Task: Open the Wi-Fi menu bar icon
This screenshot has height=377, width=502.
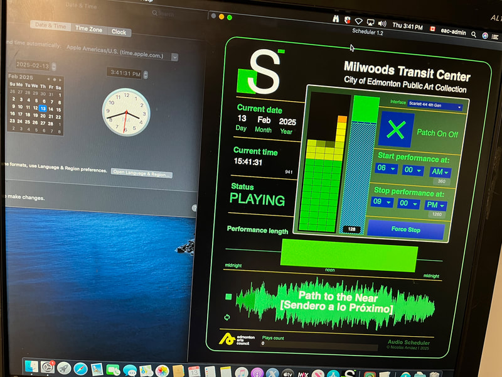Action: (358, 21)
